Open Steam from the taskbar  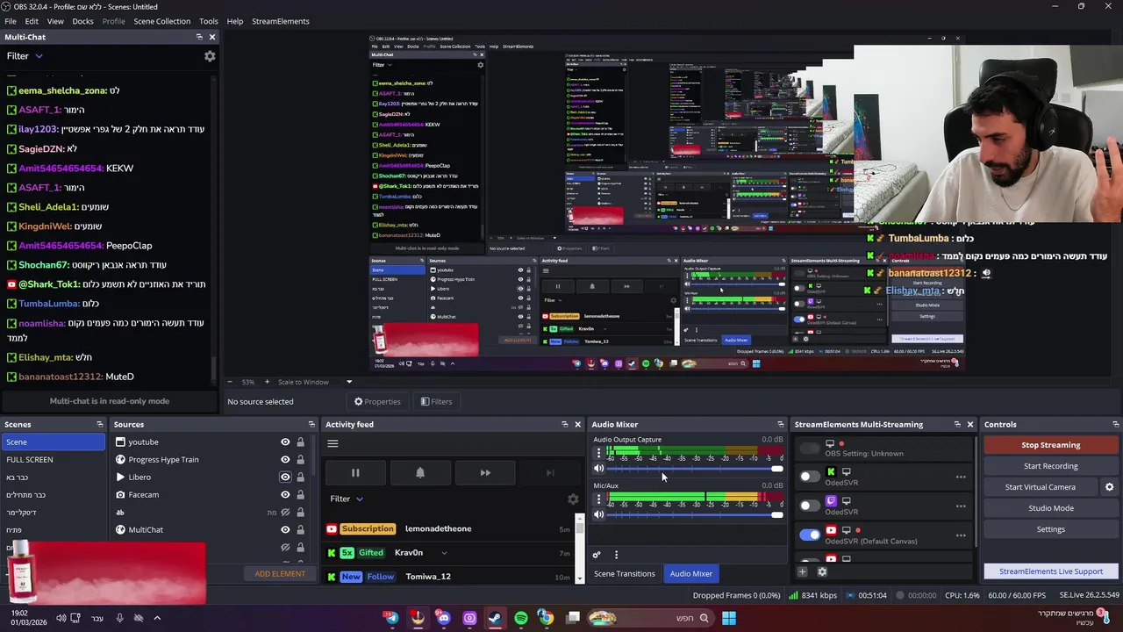click(x=495, y=618)
